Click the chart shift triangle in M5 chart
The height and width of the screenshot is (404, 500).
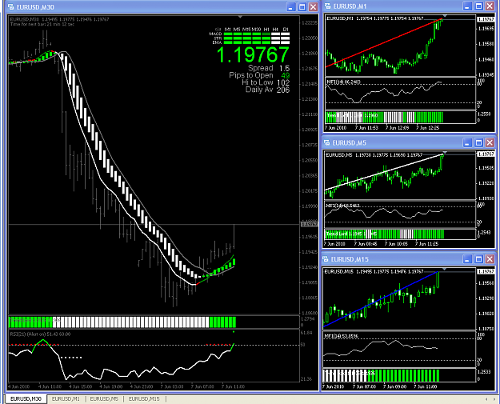tap(445, 154)
